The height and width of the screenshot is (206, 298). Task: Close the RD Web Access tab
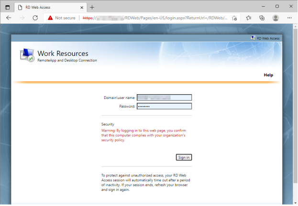(81, 7)
